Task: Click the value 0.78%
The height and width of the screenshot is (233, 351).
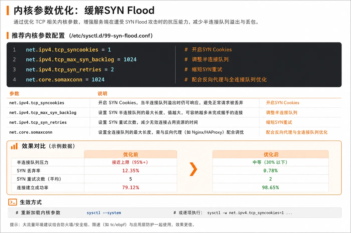Action: point(271,171)
